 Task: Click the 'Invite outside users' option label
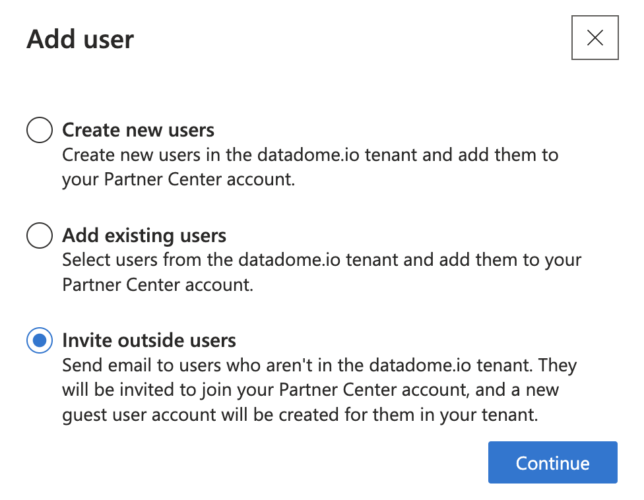149,341
